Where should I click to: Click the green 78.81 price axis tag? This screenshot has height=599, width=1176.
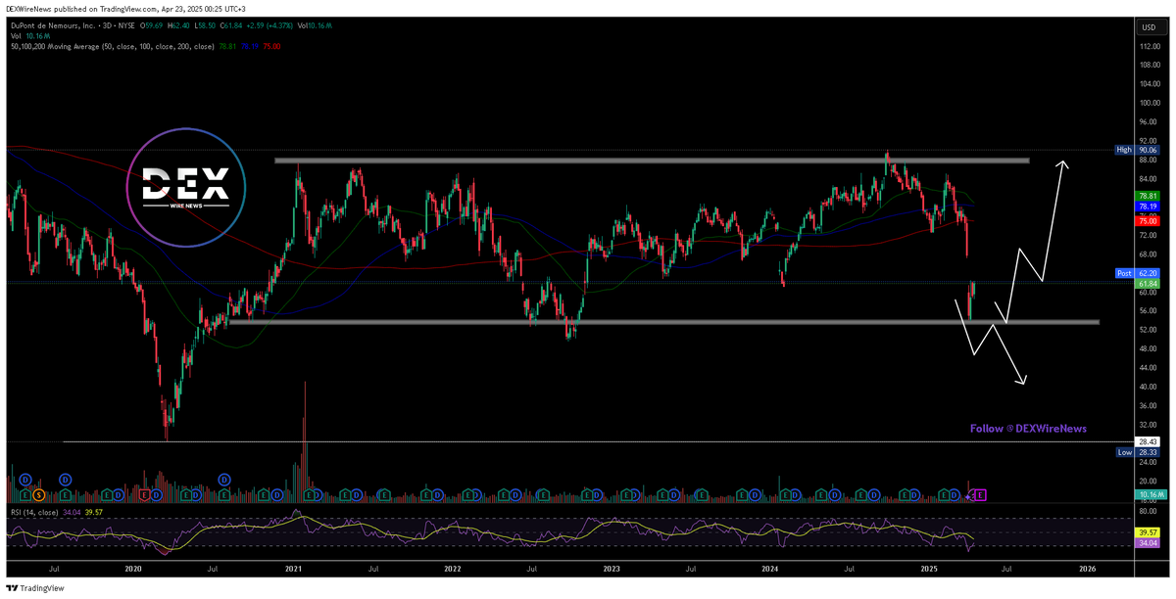(x=1148, y=197)
